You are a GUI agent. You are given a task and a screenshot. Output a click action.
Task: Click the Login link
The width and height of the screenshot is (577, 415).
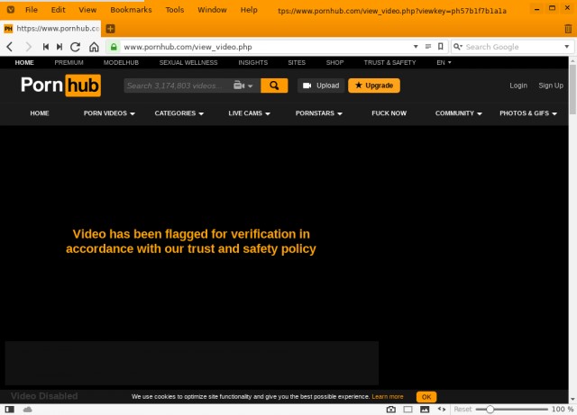point(518,86)
